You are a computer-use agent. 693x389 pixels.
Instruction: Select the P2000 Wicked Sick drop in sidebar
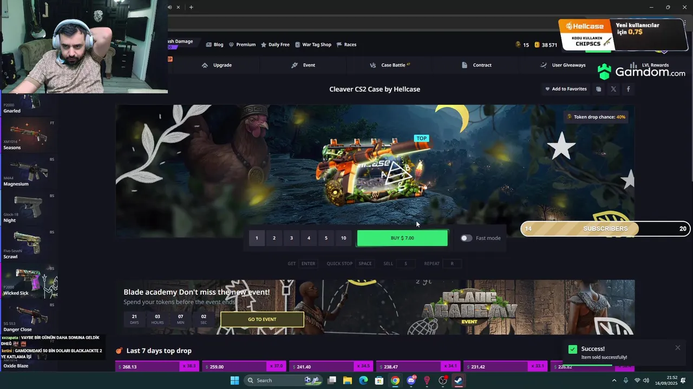click(x=29, y=281)
